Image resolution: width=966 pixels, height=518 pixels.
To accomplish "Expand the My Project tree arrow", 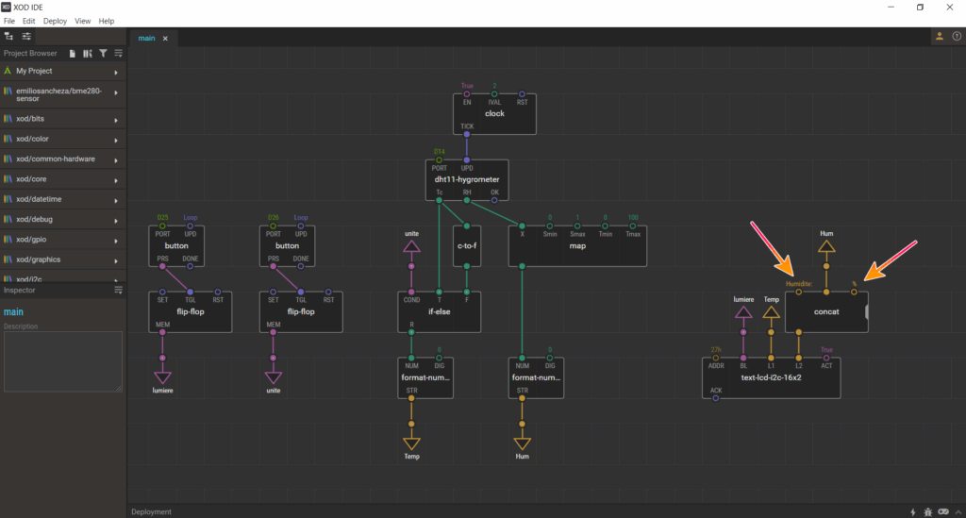I will point(116,73).
